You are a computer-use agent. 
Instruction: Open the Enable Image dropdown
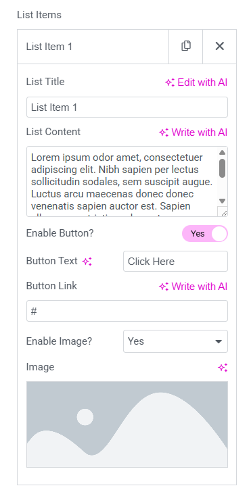(175, 341)
